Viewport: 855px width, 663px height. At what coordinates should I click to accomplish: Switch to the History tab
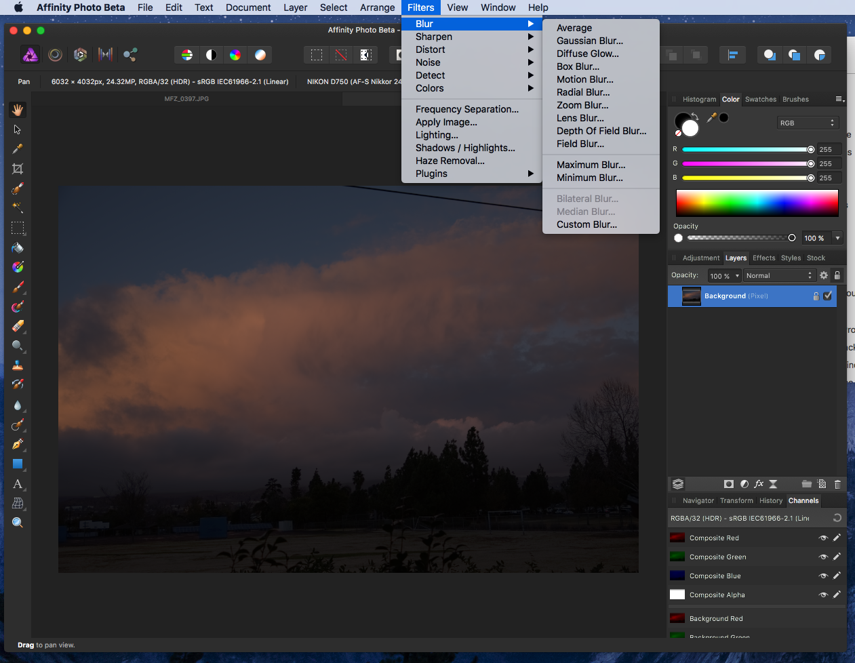point(771,500)
